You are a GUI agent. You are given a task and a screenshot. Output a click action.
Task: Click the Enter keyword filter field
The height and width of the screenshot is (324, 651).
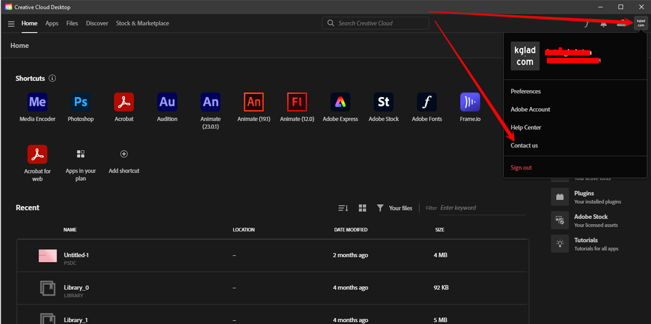482,208
